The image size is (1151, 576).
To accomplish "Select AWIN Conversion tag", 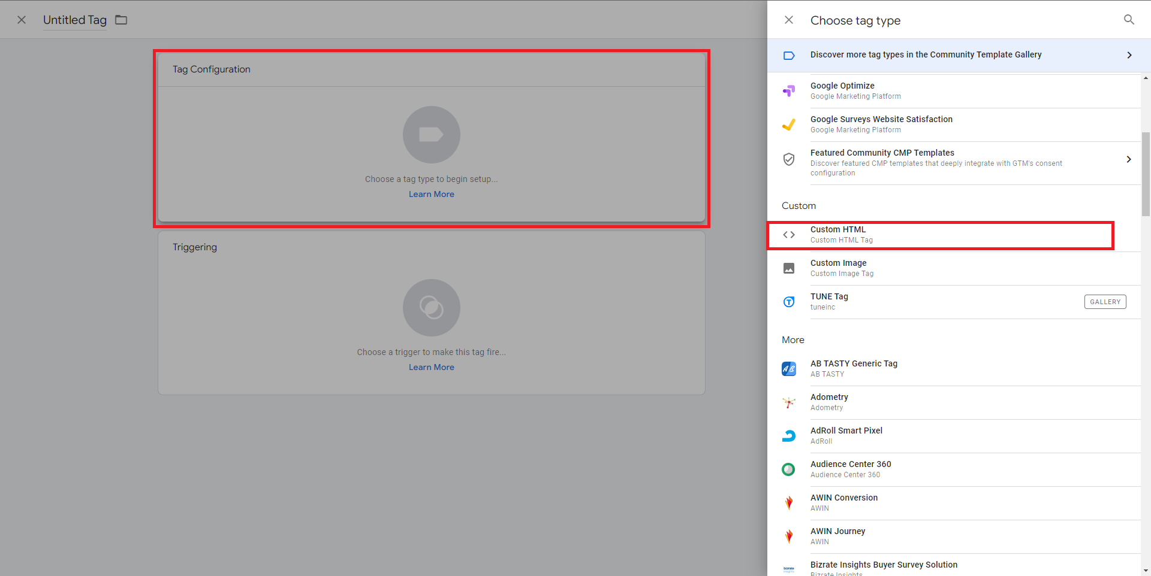I will pyautogui.click(x=954, y=503).
